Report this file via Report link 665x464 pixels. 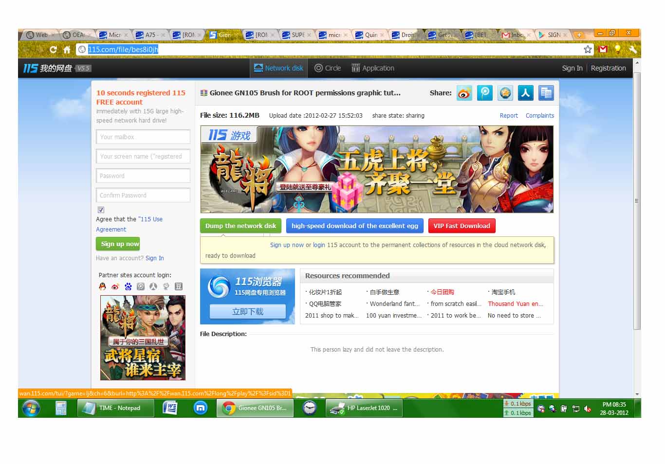[x=509, y=116]
